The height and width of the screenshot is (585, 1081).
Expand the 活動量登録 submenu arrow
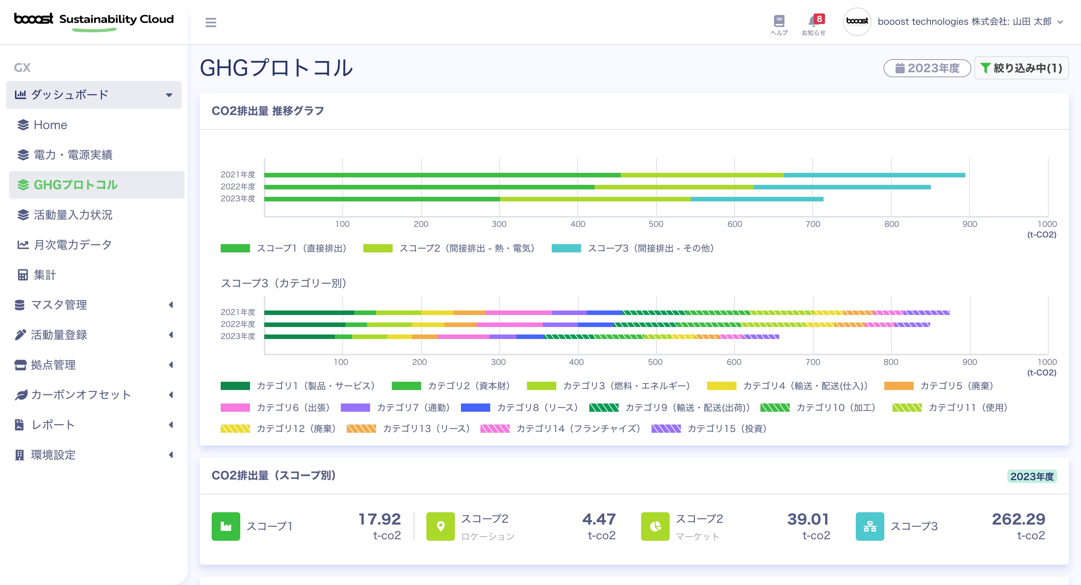pyautogui.click(x=171, y=334)
